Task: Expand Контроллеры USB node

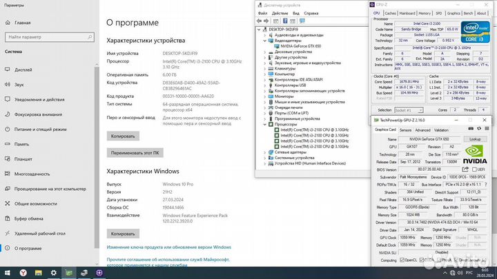Action: coord(264,85)
